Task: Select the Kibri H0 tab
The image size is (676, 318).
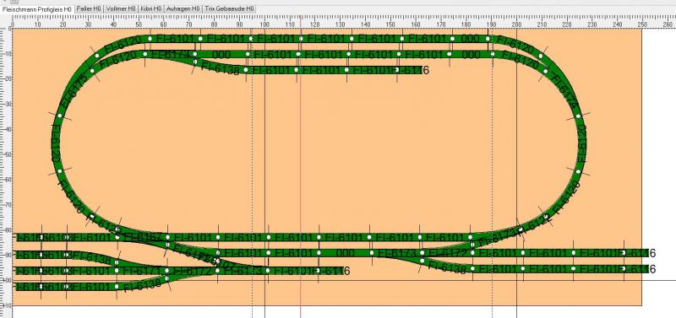Action: tap(151, 8)
